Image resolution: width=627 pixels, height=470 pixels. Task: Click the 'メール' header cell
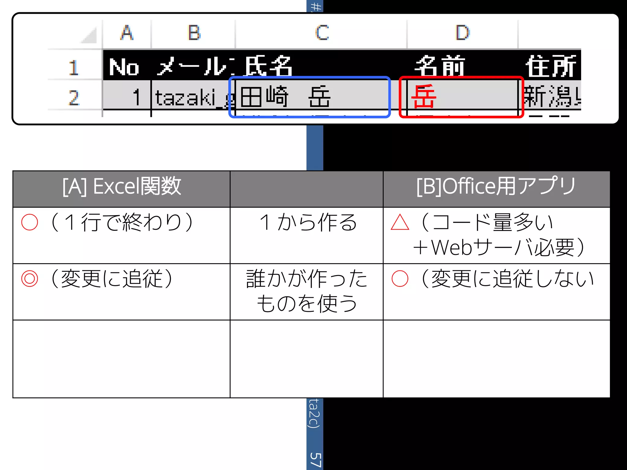click(x=193, y=65)
